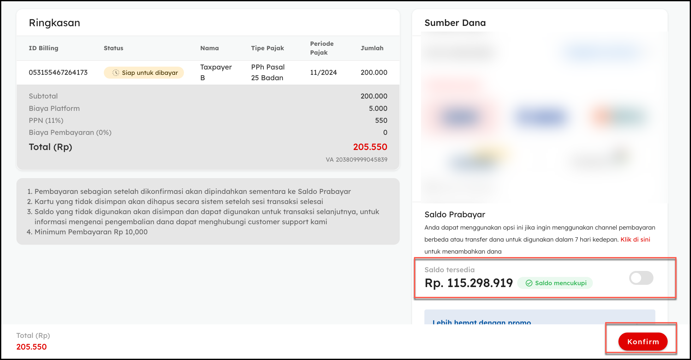
Task: Click the red total amount in Ringkasan
Action: coord(370,147)
